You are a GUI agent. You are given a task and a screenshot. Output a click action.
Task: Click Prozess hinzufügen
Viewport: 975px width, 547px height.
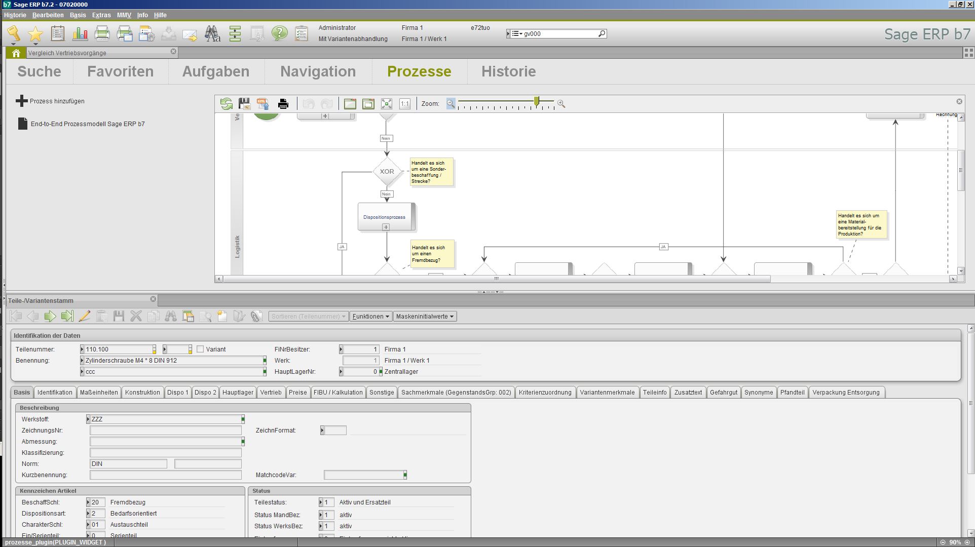[x=50, y=101]
